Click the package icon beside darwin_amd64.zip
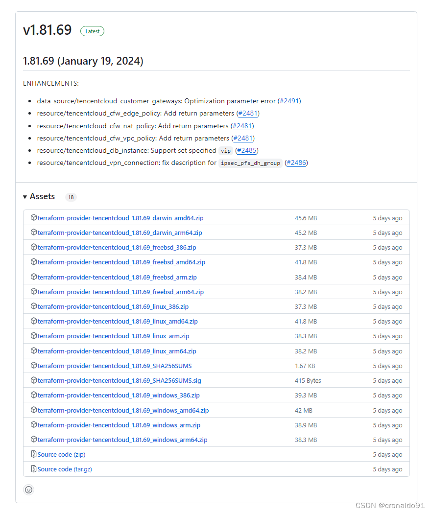 click(x=33, y=218)
